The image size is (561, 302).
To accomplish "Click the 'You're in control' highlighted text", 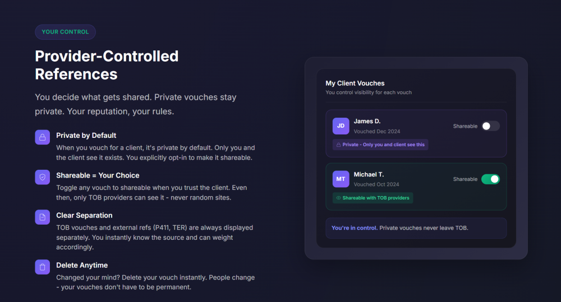I will 354,228.
